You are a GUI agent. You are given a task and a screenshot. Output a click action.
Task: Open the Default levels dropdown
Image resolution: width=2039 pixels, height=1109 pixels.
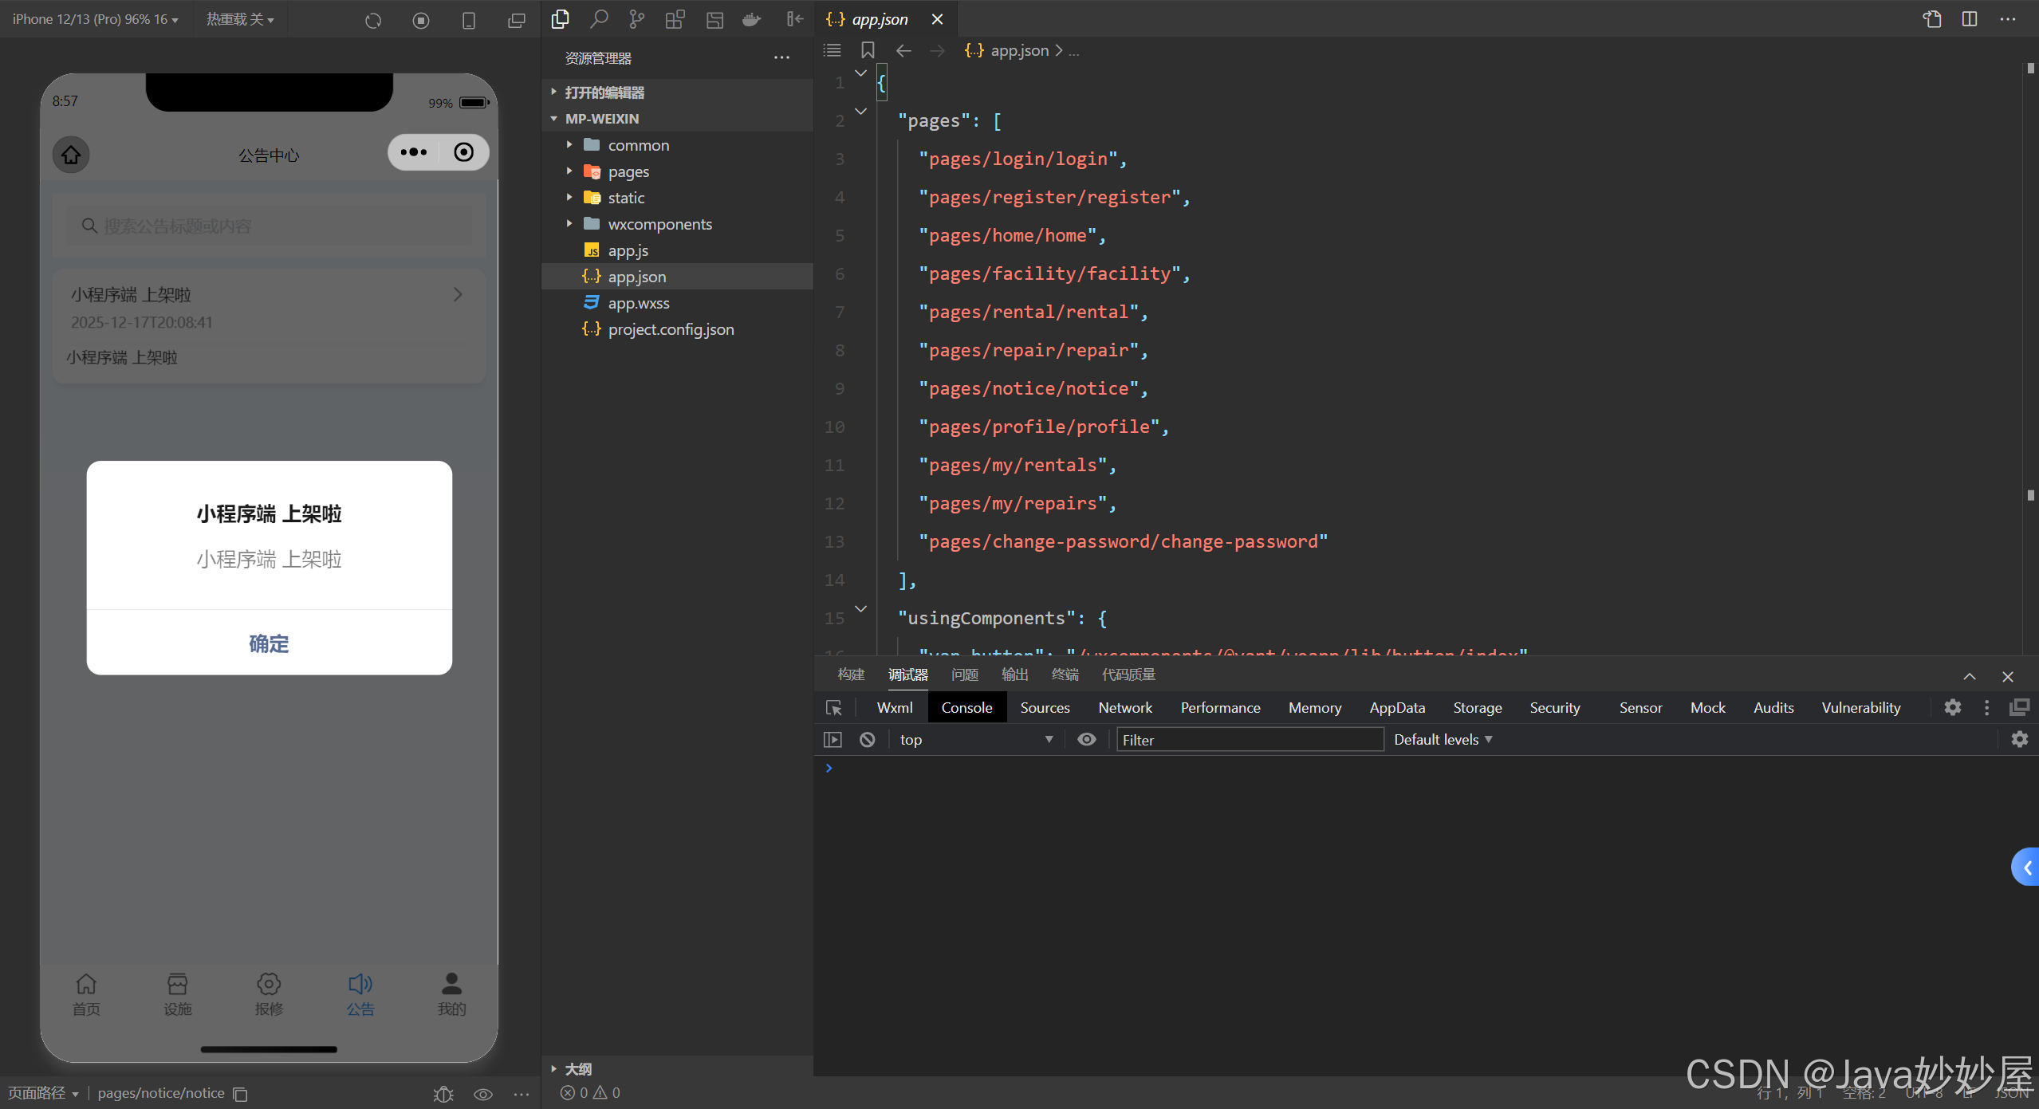(x=1443, y=740)
